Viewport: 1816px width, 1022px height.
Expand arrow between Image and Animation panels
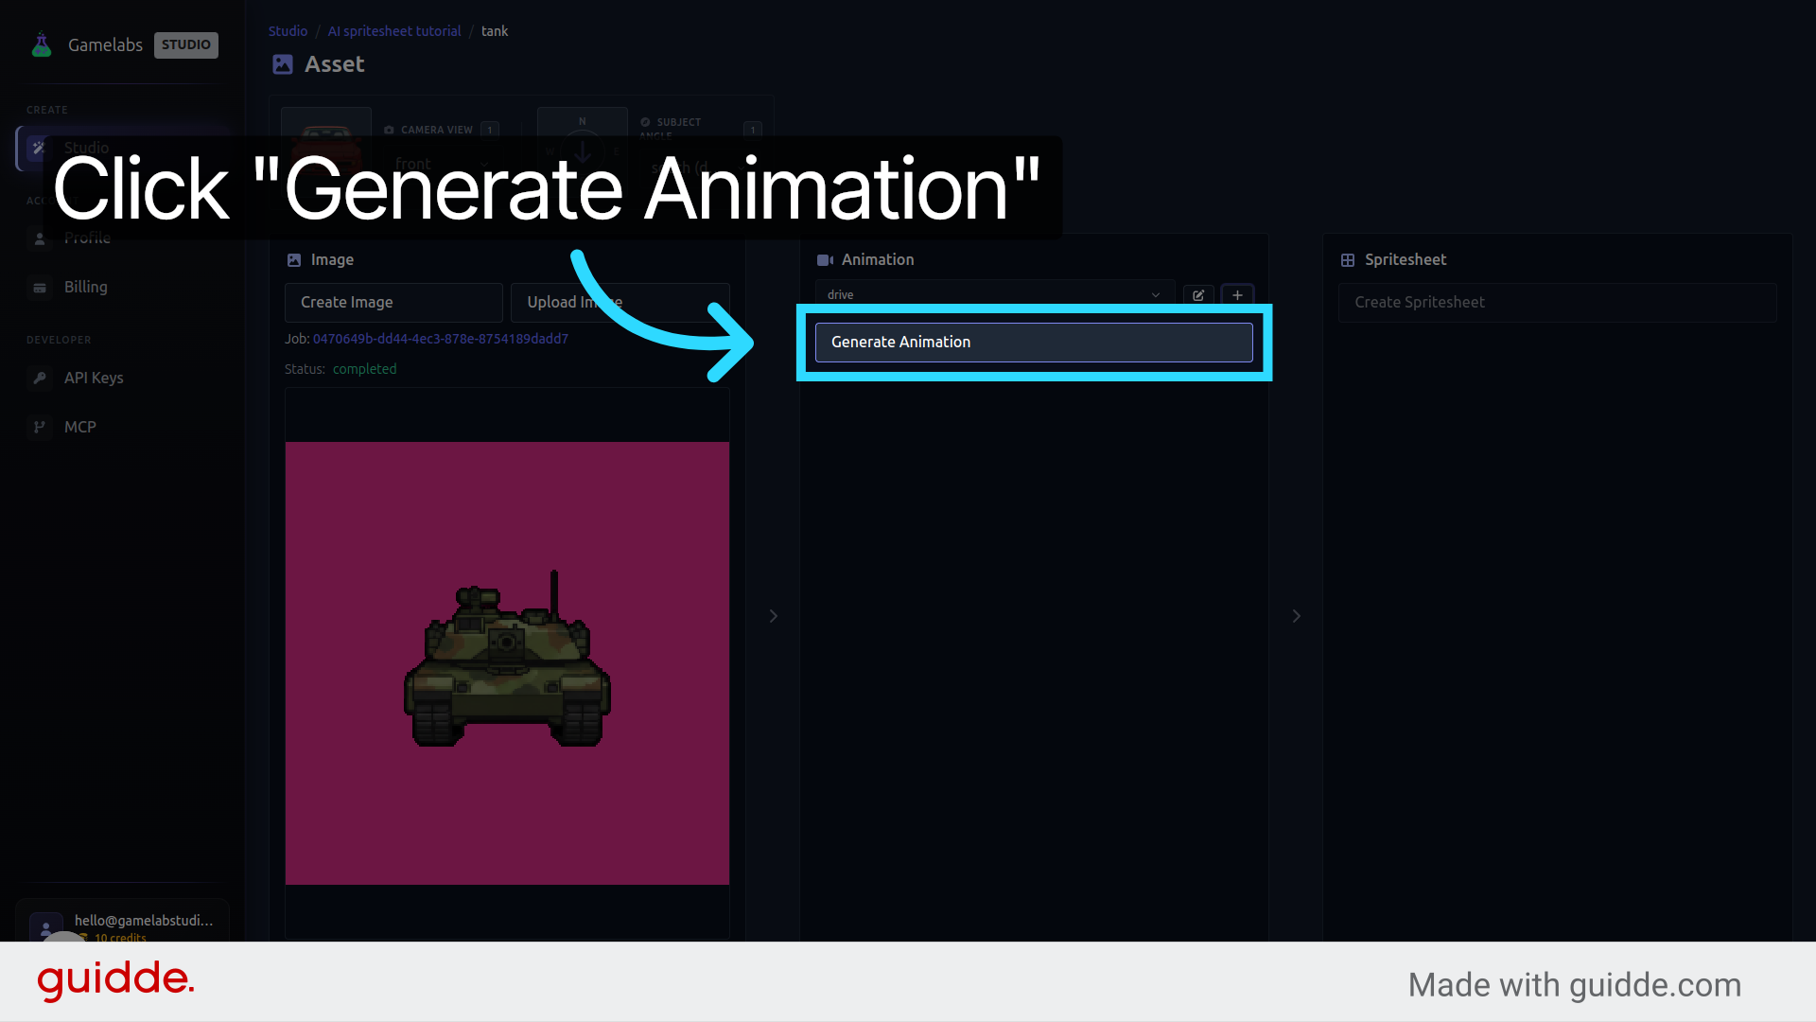click(774, 616)
